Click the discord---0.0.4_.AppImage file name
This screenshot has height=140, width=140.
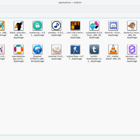pos(113,34)
